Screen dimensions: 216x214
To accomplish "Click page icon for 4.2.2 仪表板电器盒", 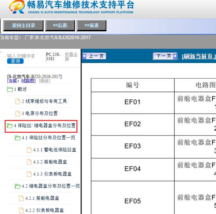I will [21, 210].
